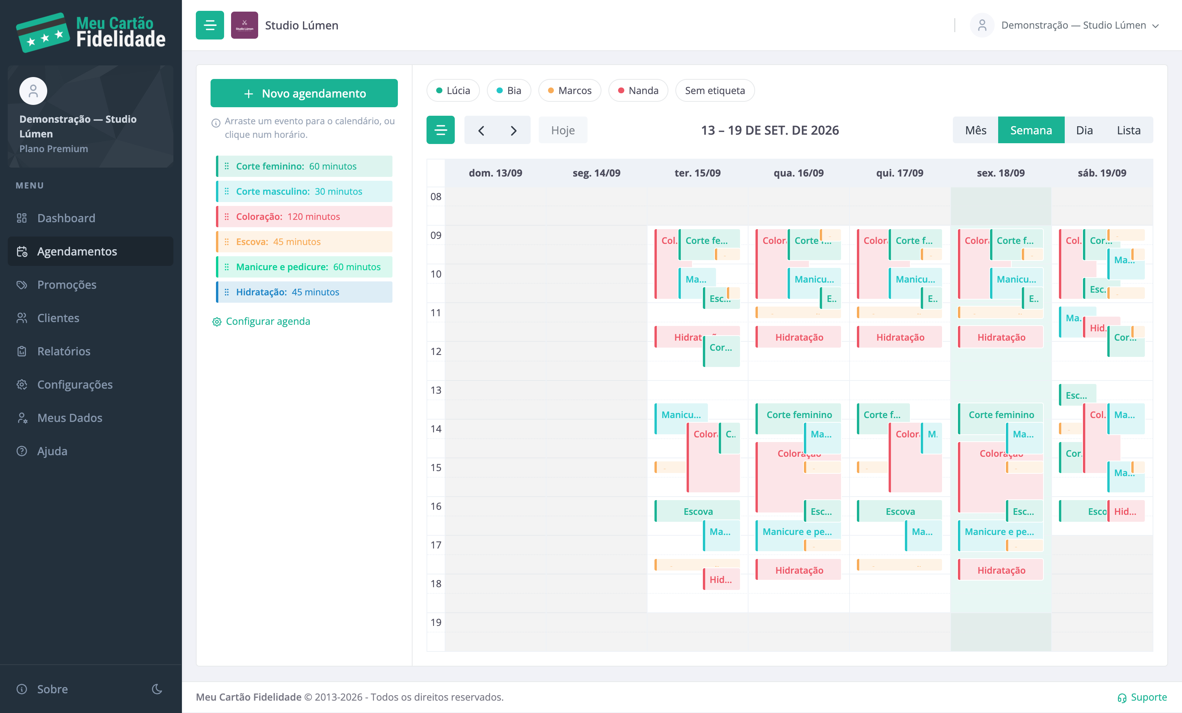
Task: Go to the next week arrow
Action: click(x=514, y=130)
